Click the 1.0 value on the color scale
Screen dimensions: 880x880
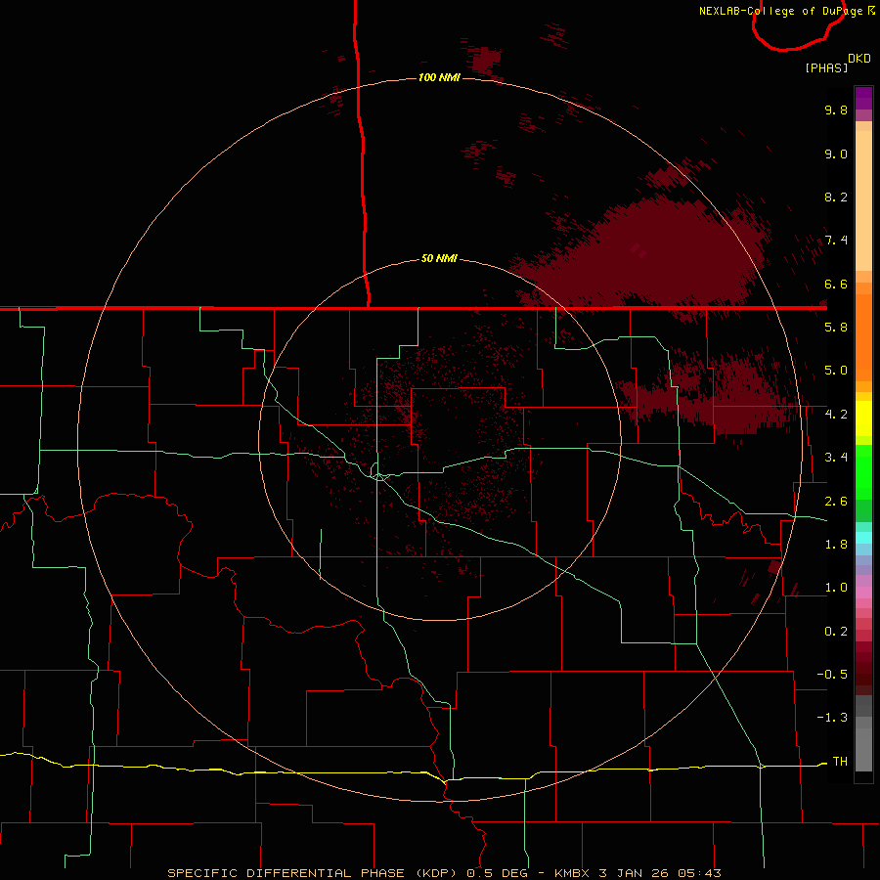836,588
